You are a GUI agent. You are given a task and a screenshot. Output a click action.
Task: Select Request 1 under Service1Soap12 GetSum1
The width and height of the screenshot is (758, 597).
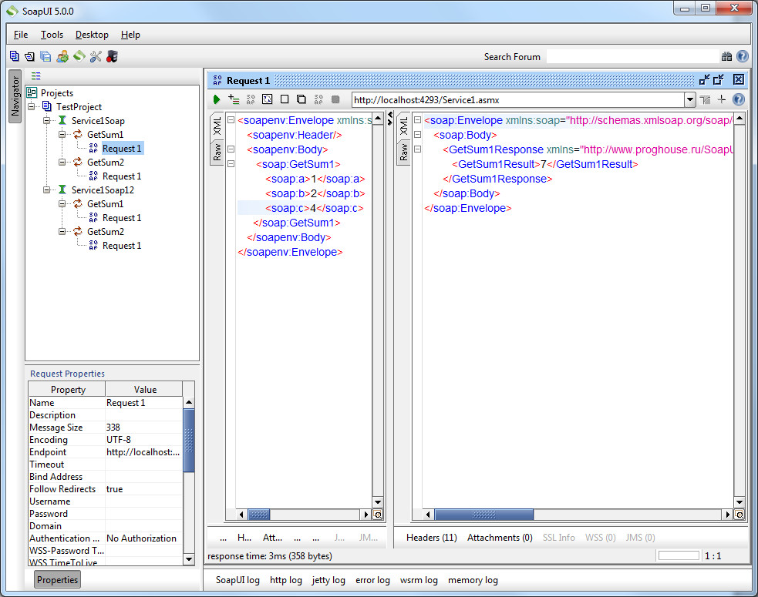(122, 218)
